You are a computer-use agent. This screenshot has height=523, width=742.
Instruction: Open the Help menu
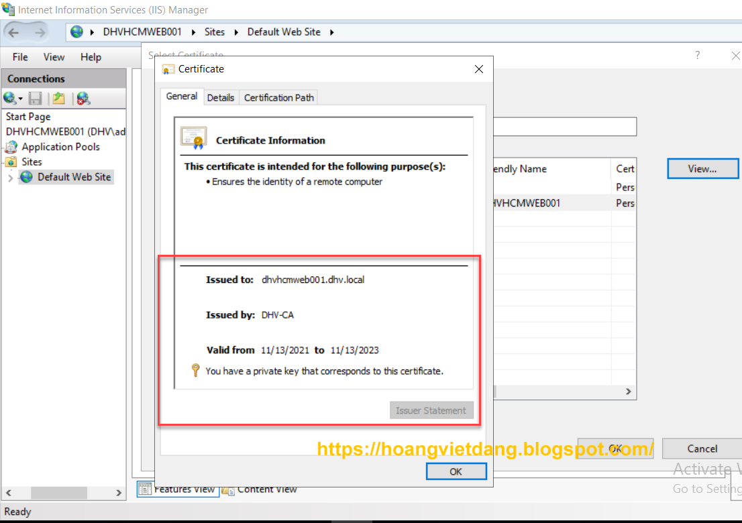[91, 57]
